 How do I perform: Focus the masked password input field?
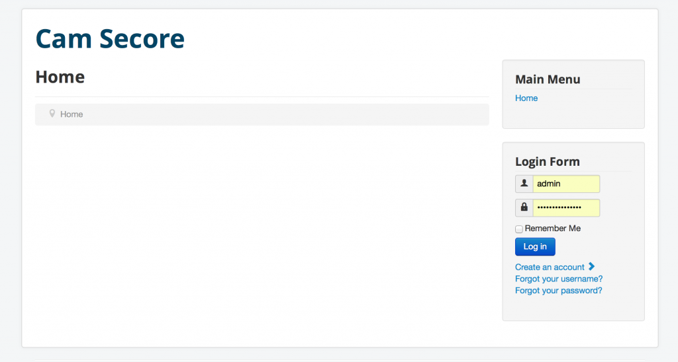566,207
